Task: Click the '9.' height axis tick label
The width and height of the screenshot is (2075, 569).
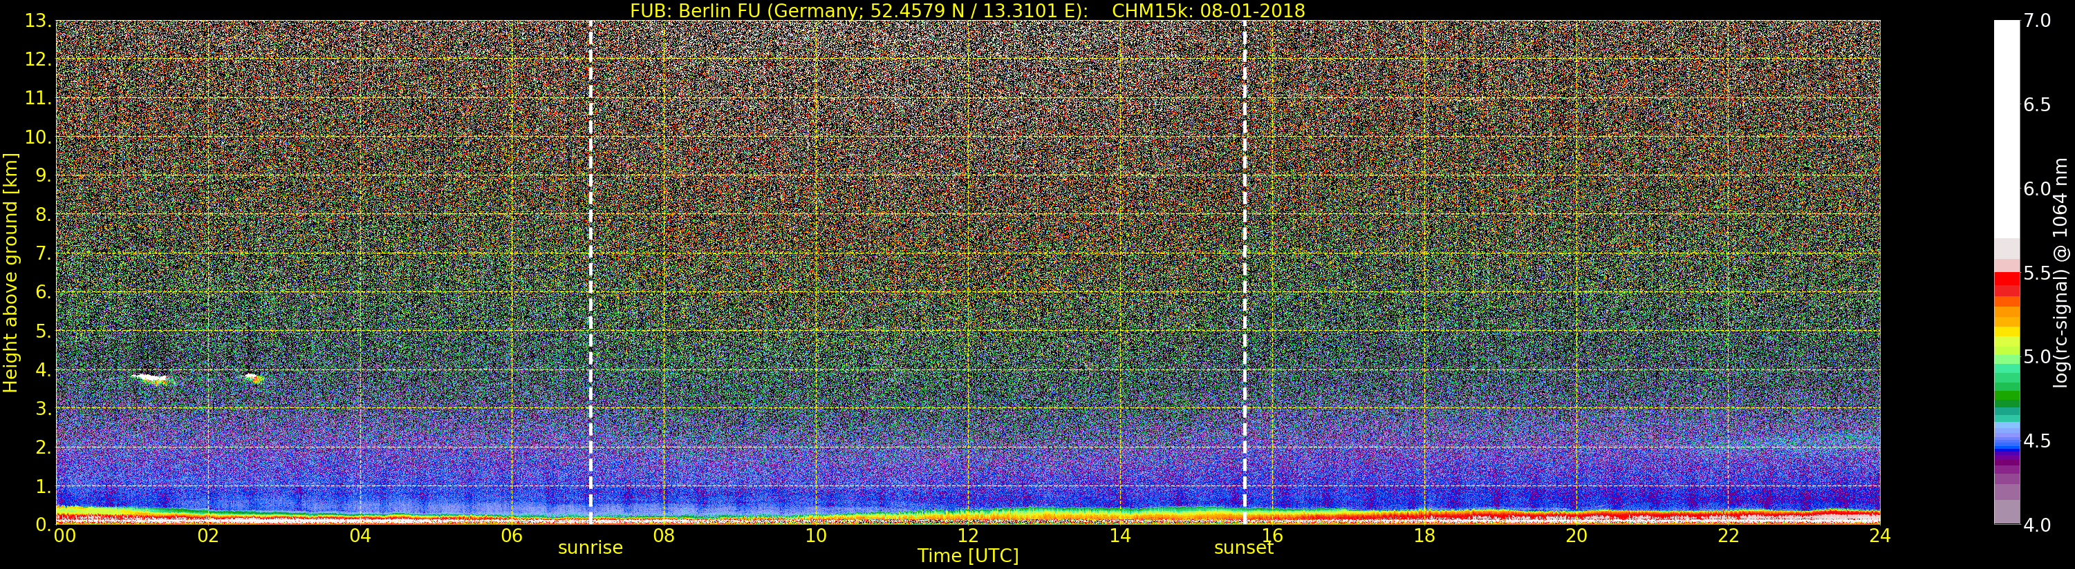Action: (x=43, y=175)
